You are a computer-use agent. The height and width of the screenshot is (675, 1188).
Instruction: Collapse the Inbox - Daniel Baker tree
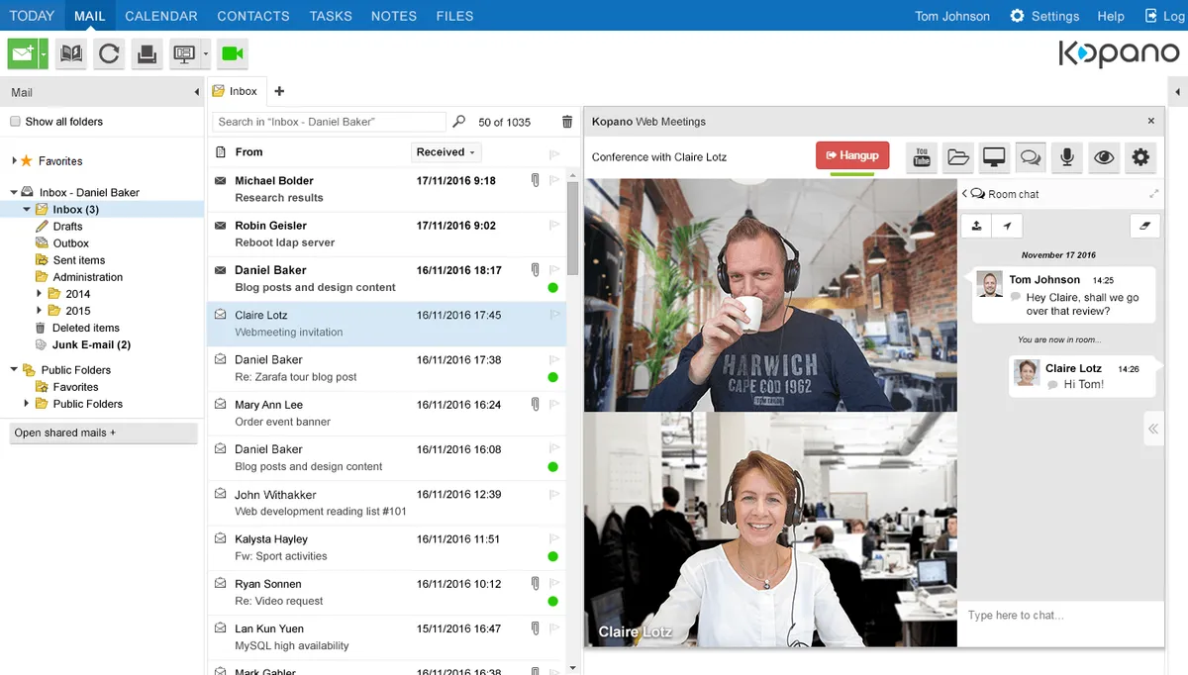click(14, 192)
